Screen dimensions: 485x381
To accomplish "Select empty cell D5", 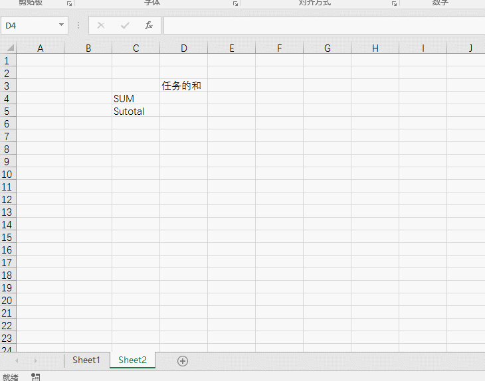I will tap(184, 111).
